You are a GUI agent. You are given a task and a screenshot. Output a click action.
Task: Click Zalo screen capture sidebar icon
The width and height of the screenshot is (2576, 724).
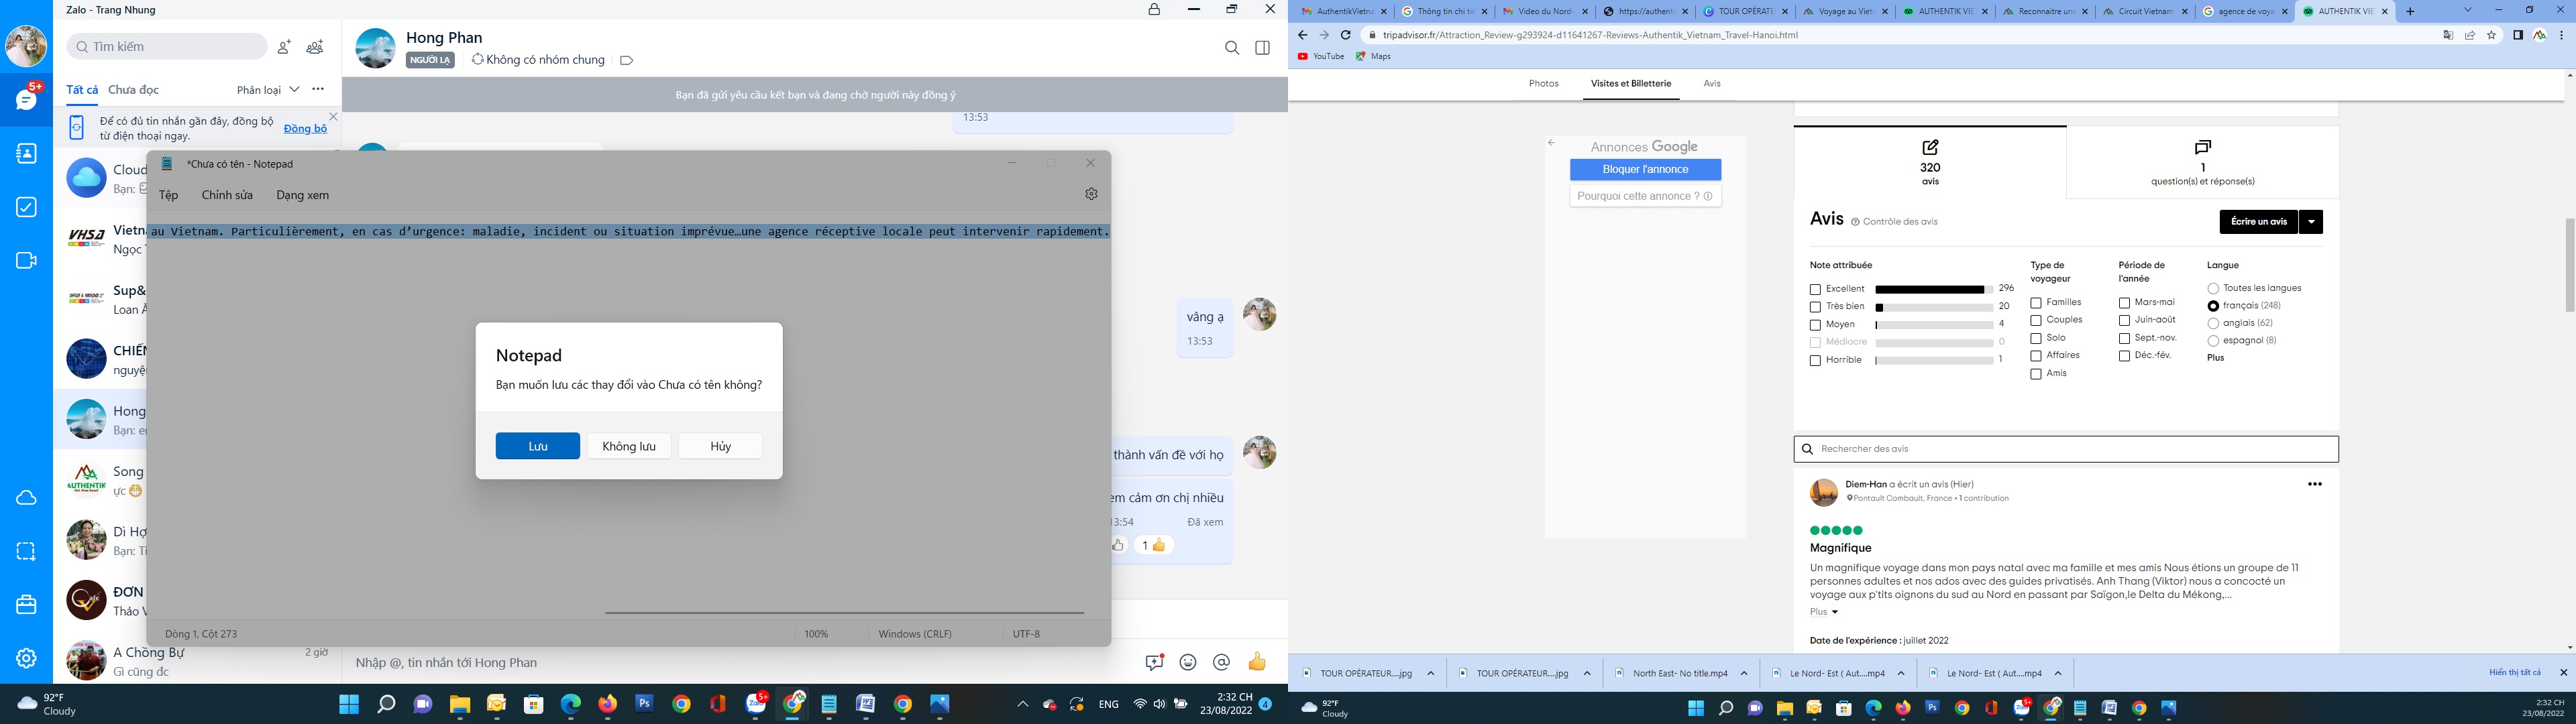[27, 551]
